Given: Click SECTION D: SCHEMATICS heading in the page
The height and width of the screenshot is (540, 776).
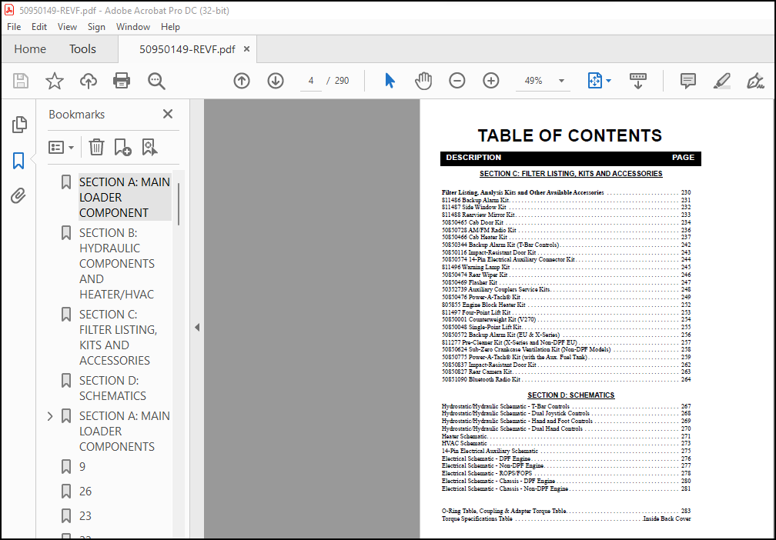Looking at the screenshot, I should (x=570, y=395).
